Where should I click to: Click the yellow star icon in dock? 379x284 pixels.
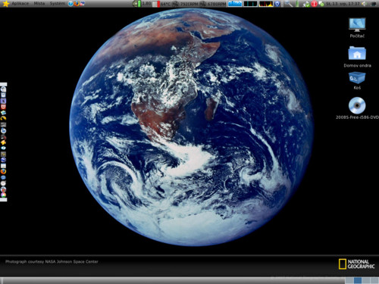tap(3, 142)
